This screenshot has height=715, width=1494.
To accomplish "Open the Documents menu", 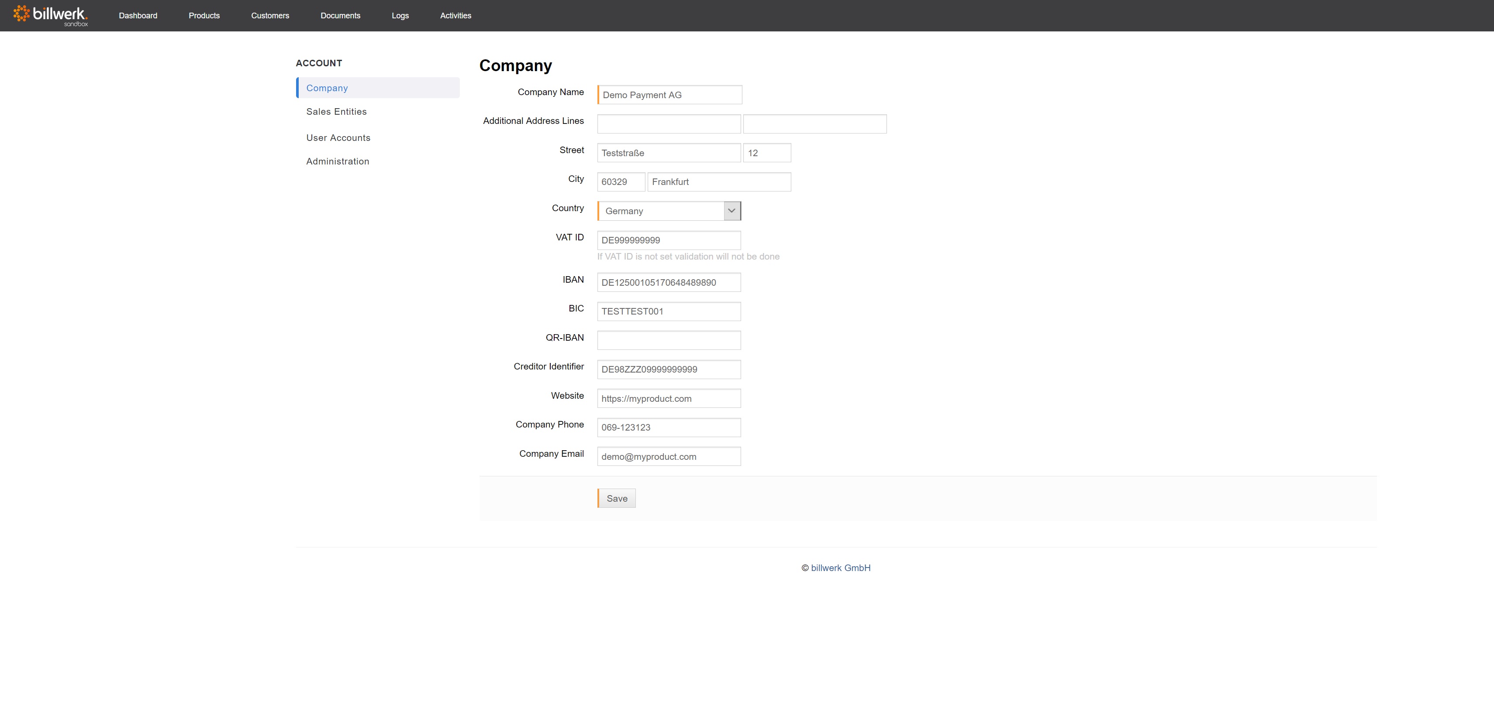I will (x=341, y=16).
